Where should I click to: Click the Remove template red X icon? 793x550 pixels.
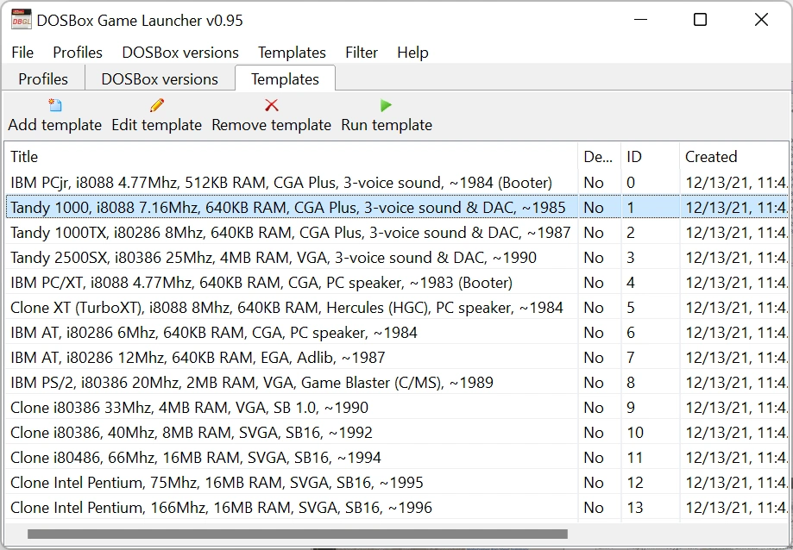click(271, 105)
